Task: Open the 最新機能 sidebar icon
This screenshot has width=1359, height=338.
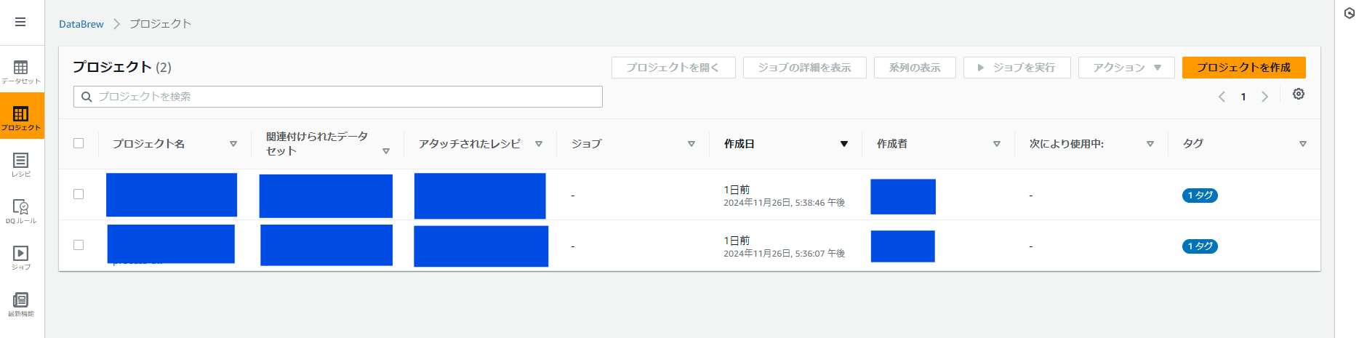Action: point(21,305)
